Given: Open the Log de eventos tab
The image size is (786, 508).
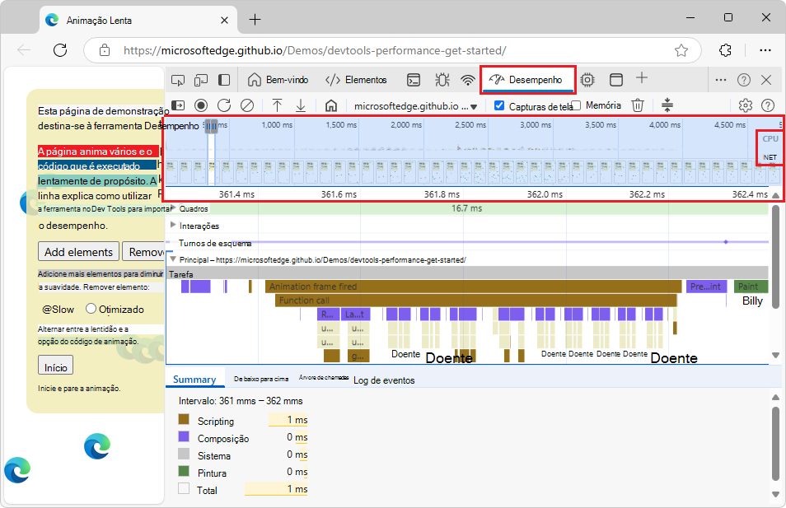Looking at the screenshot, I should click(x=384, y=380).
